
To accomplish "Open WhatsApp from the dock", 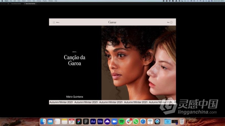I will coord(136,122).
